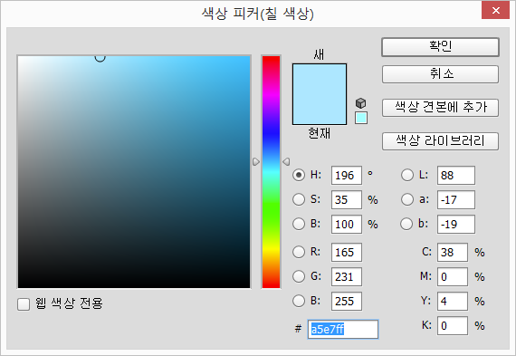Image resolution: width=516 pixels, height=356 pixels.
Task: Click the hue slider right arrow handle
Action: pyautogui.click(x=286, y=162)
